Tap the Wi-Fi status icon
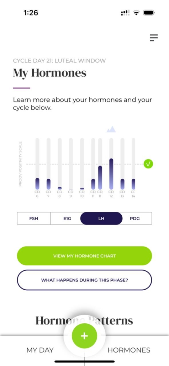The image size is (169, 366). [x=136, y=13]
